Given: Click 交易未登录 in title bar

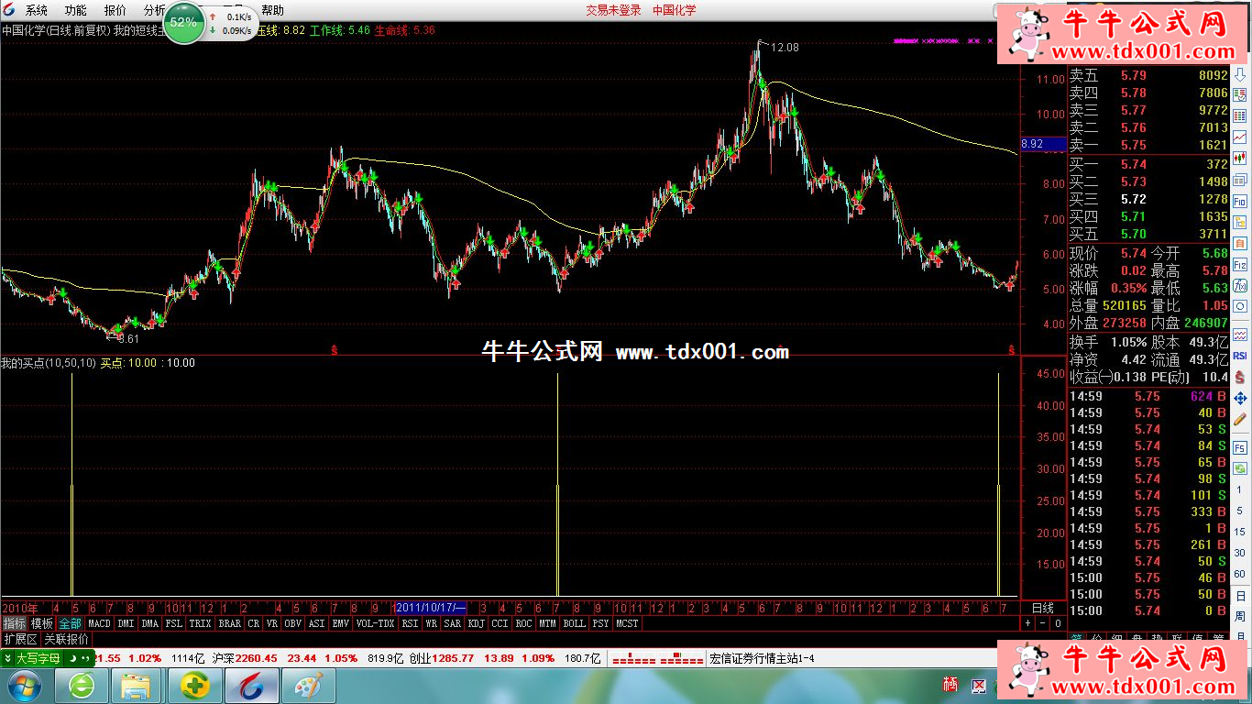Looking at the screenshot, I should click(613, 10).
